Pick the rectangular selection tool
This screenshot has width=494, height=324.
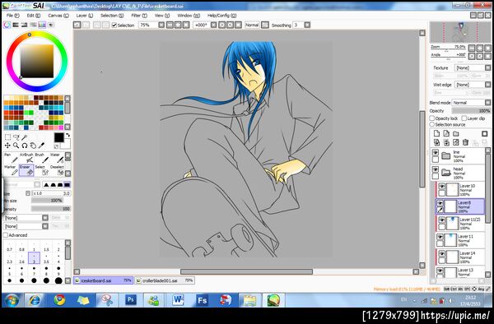[x=7, y=137]
